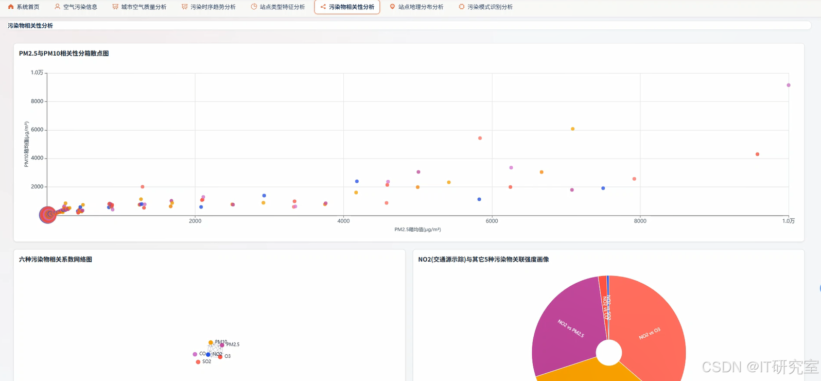Image resolution: width=821 pixels, height=381 pixels.
Task: Open the 污染时序趋势分析 tab
Action: (208, 7)
